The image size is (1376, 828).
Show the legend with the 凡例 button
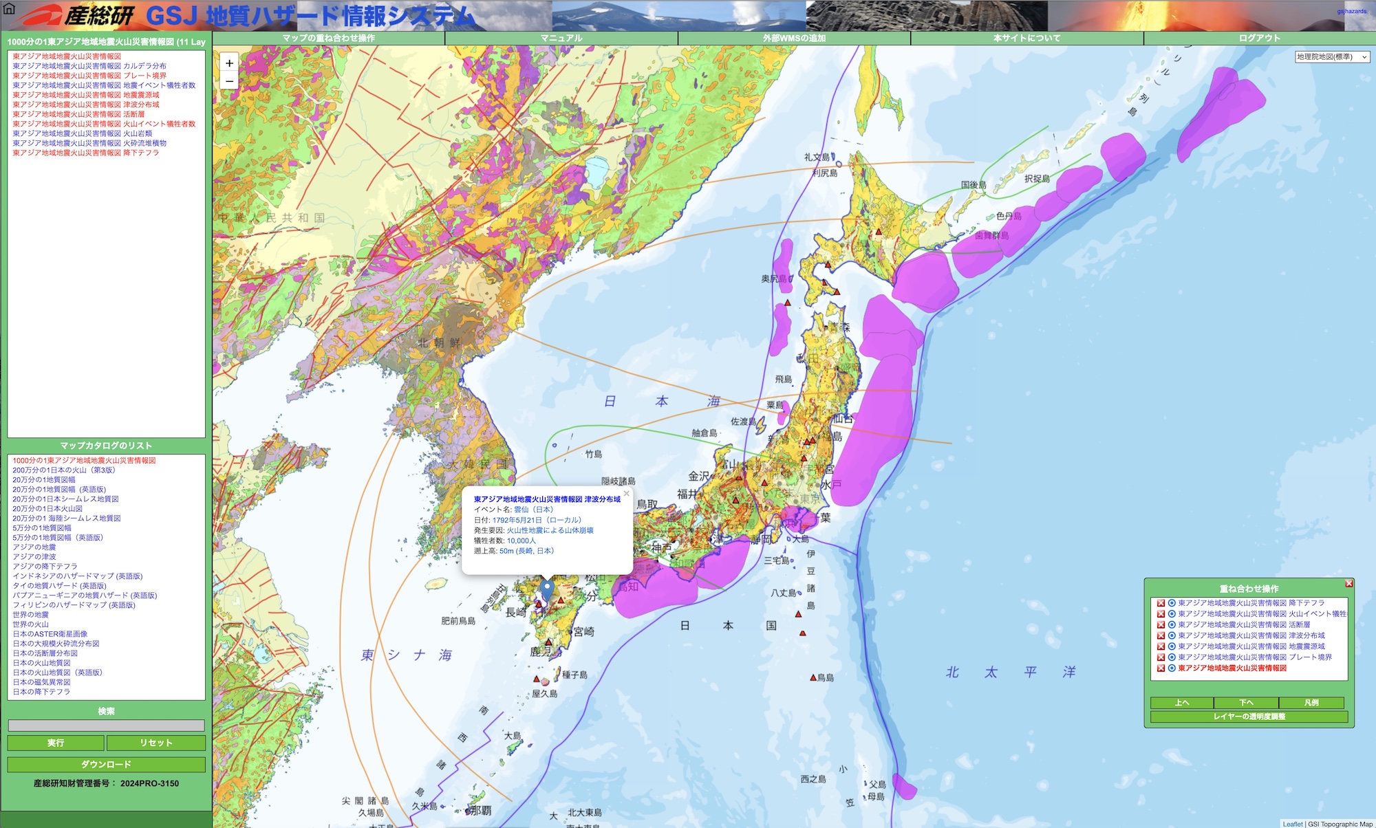(1311, 703)
